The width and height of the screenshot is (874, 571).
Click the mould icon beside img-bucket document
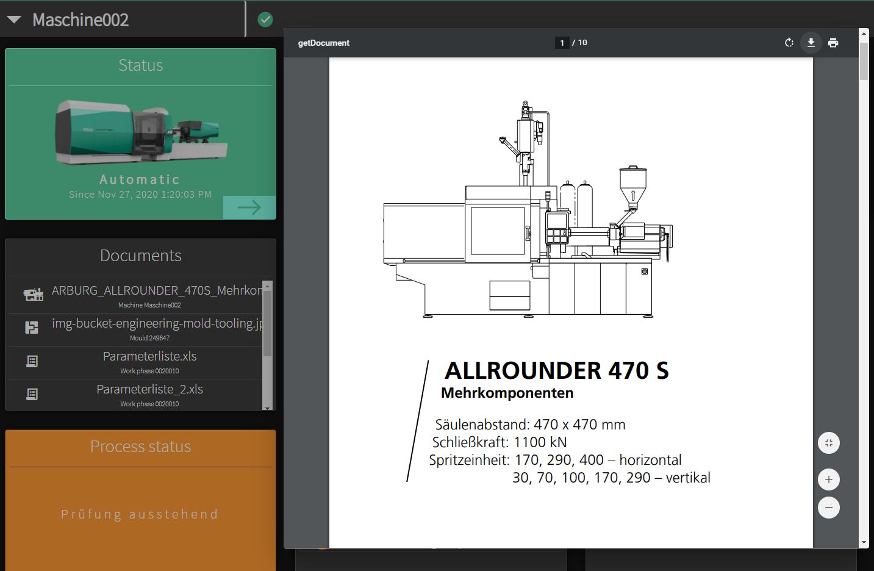(x=32, y=328)
